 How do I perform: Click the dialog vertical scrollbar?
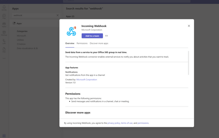pyautogui.click(x=188, y=63)
